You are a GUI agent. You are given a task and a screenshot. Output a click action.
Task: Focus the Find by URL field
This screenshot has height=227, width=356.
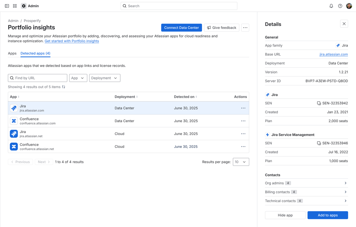coord(38,78)
